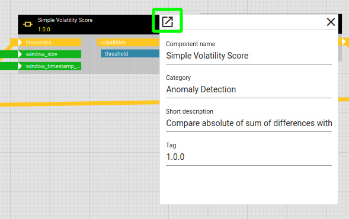The height and width of the screenshot is (219, 349).
Task: Click the Tag field 1.0.0
Action: (x=249, y=157)
